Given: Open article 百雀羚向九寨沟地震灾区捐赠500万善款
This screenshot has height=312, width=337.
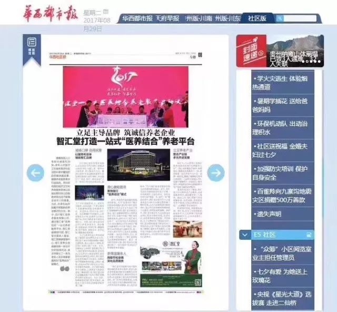Looking at the screenshot, I should click(x=283, y=196).
